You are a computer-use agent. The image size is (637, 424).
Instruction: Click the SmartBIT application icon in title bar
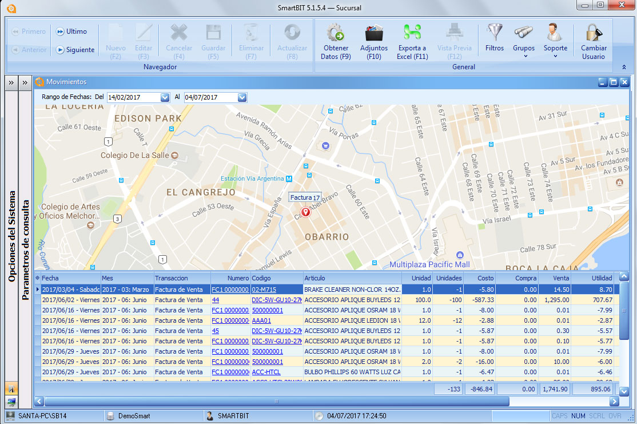tap(11, 8)
